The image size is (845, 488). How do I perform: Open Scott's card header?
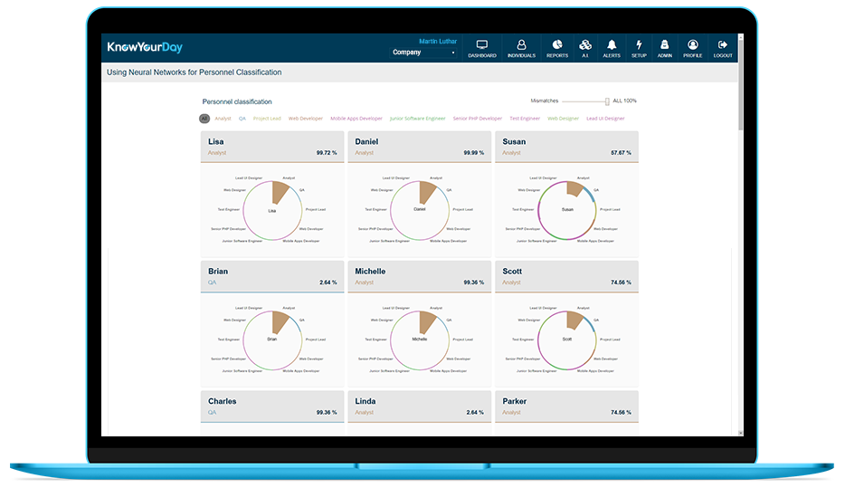(x=566, y=277)
